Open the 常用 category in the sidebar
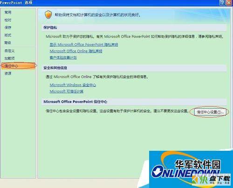The width and height of the screenshot is (233, 188). (8, 12)
